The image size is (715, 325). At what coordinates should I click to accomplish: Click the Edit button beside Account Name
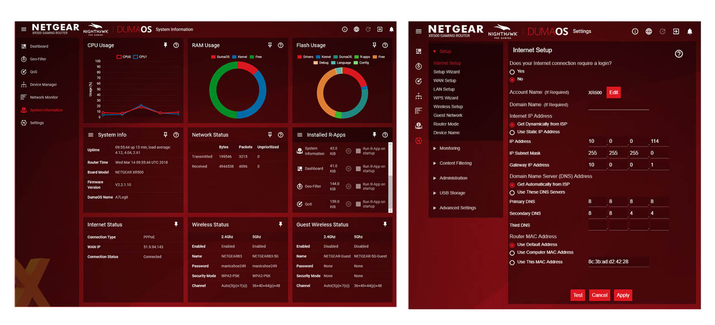613,93
